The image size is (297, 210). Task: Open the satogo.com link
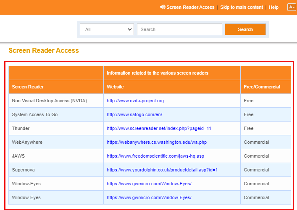pos(134,114)
